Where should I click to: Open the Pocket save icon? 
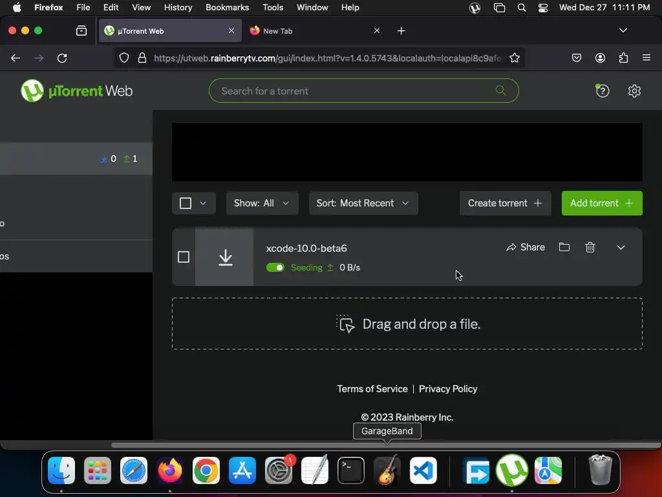(x=576, y=58)
